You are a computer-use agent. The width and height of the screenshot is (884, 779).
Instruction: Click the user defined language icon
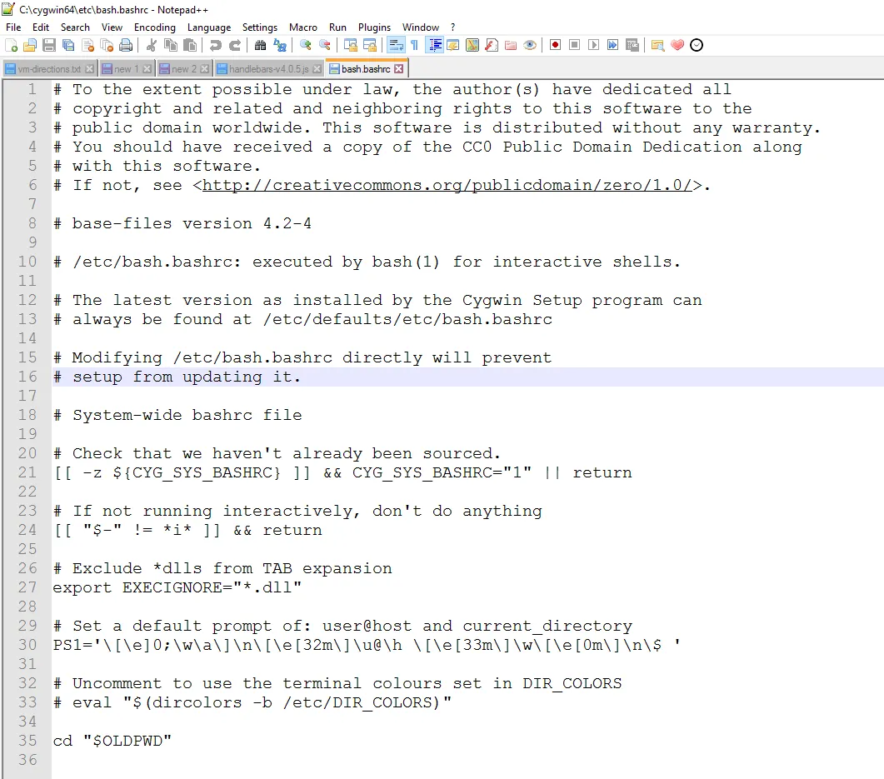pyautogui.click(x=452, y=45)
